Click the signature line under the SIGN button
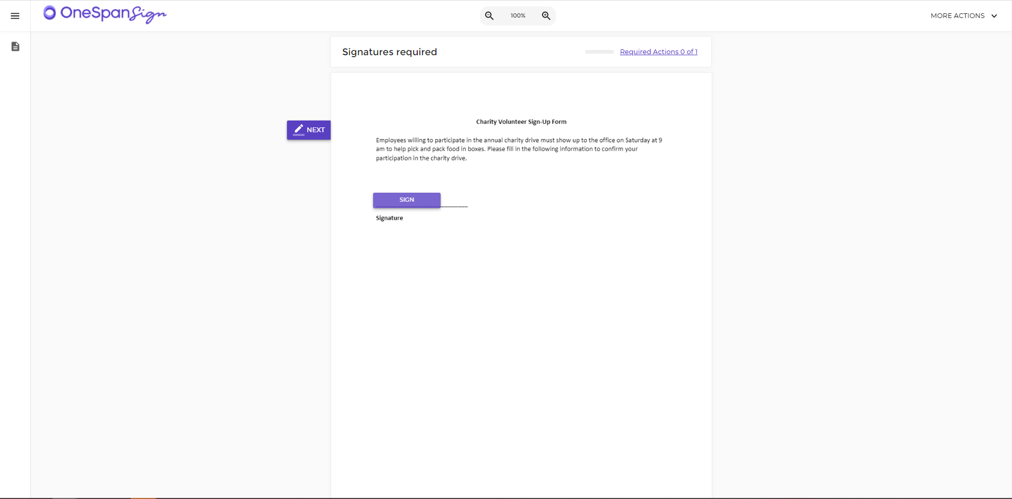Image resolution: width=1012 pixels, height=499 pixels. (454, 206)
